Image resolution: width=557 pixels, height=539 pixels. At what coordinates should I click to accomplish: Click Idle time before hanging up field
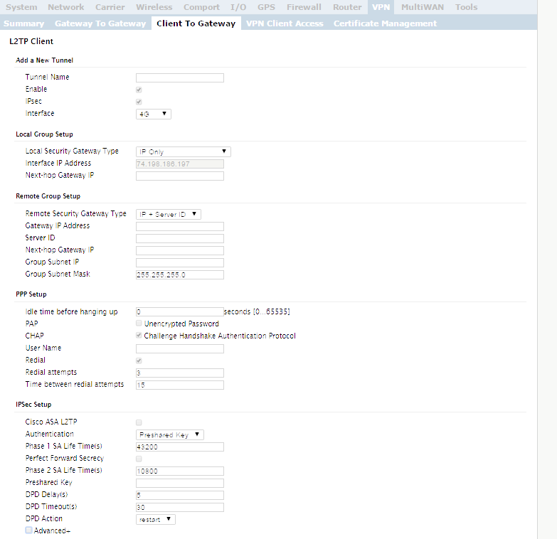(x=180, y=311)
